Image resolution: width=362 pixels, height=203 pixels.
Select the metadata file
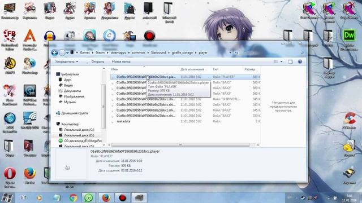point(186,121)
